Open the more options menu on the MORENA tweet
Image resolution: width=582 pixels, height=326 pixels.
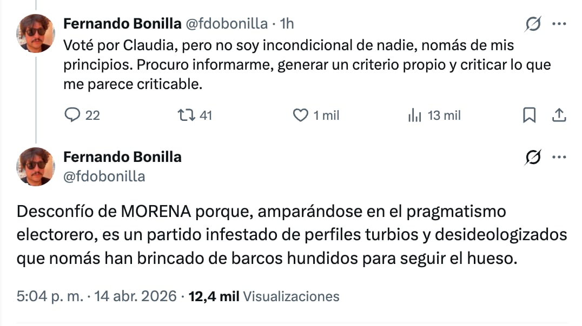[559, 157]
